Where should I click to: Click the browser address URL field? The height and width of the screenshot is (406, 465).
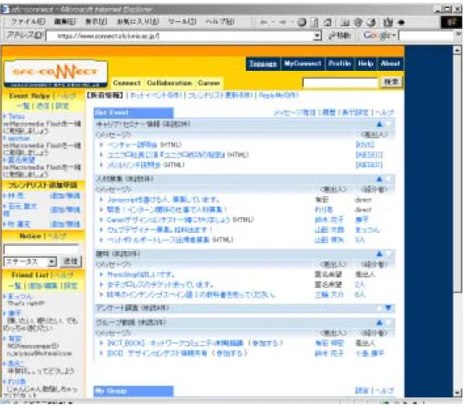click(x=180, y=36)
